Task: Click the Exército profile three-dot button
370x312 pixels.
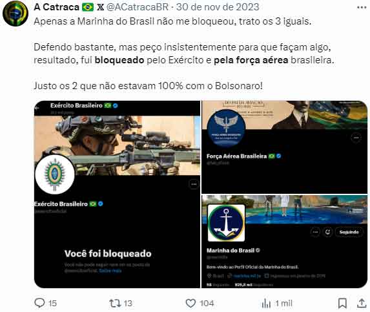Action: [194, 184]
